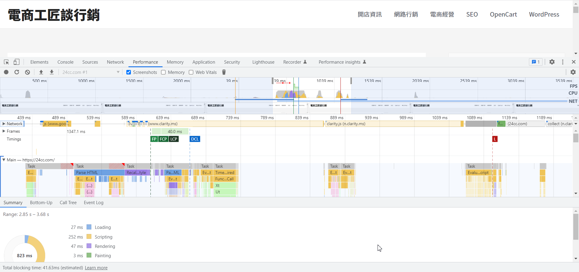The height and width of the screenshot is (272, 579).
Task: Open the 網路行銷 navigation link
Action: pos(406,14)
